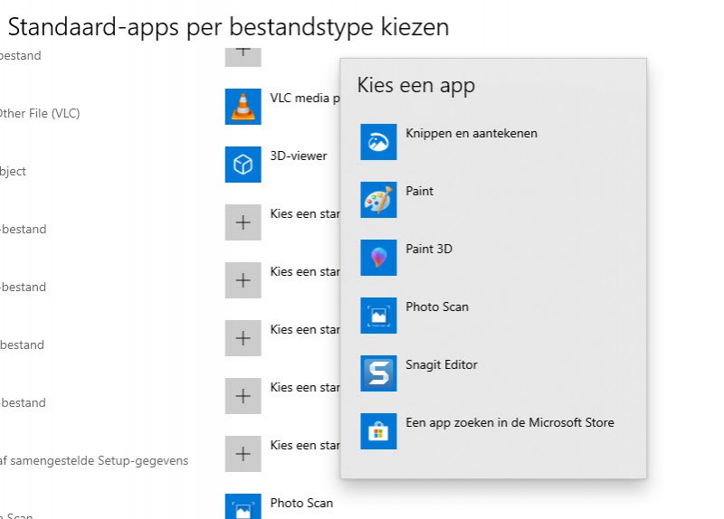Click the VLC media player cone icon
Screen dimensions: 724x519
(243, 106)
